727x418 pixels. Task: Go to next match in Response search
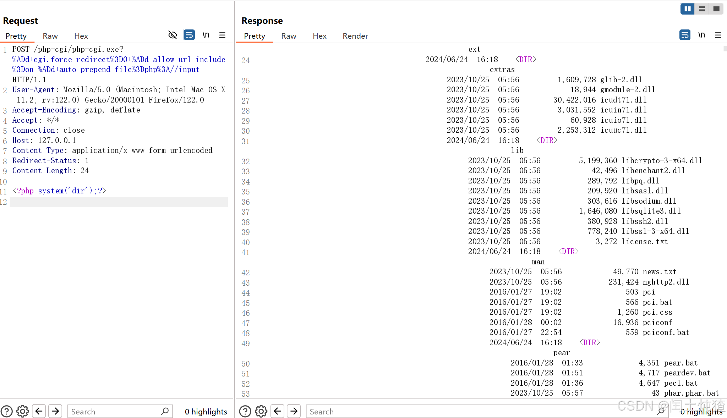pyautogui.click(x=294, y=411)
